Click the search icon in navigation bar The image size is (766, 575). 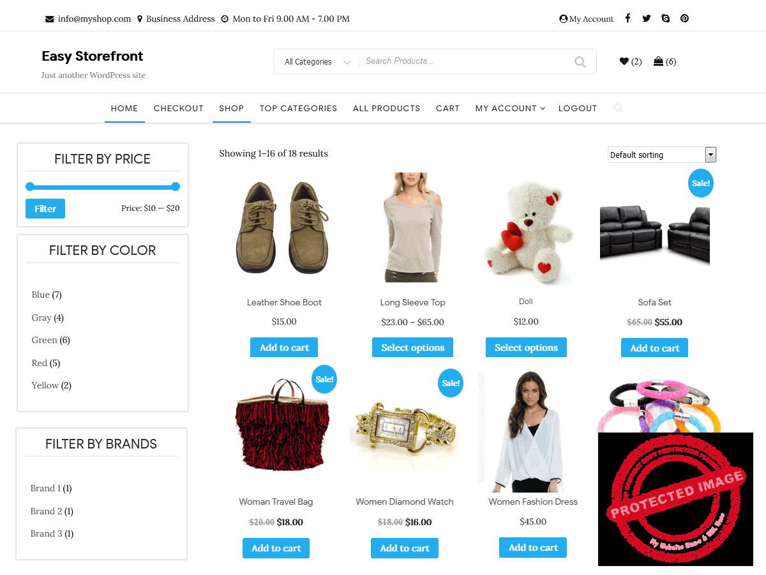617,108
